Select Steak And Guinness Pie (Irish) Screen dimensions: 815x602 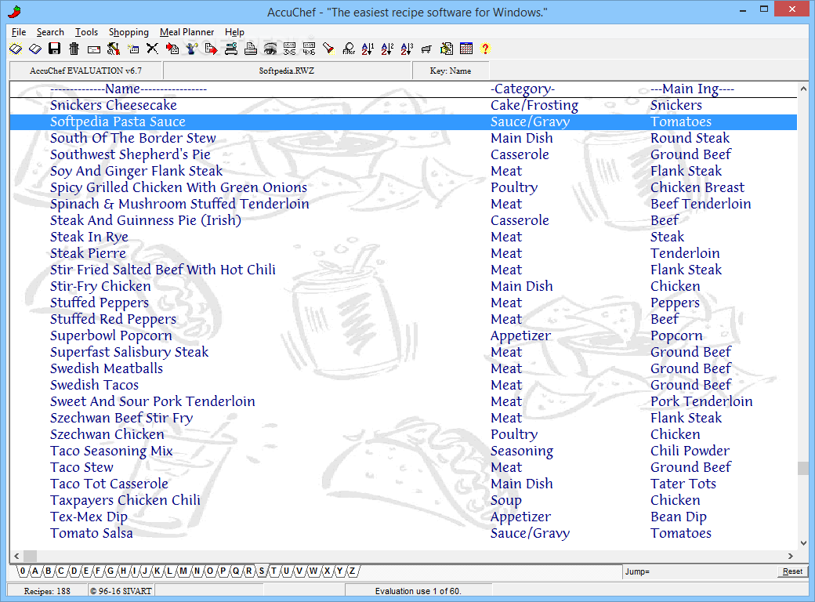click(x=404, y=220)
